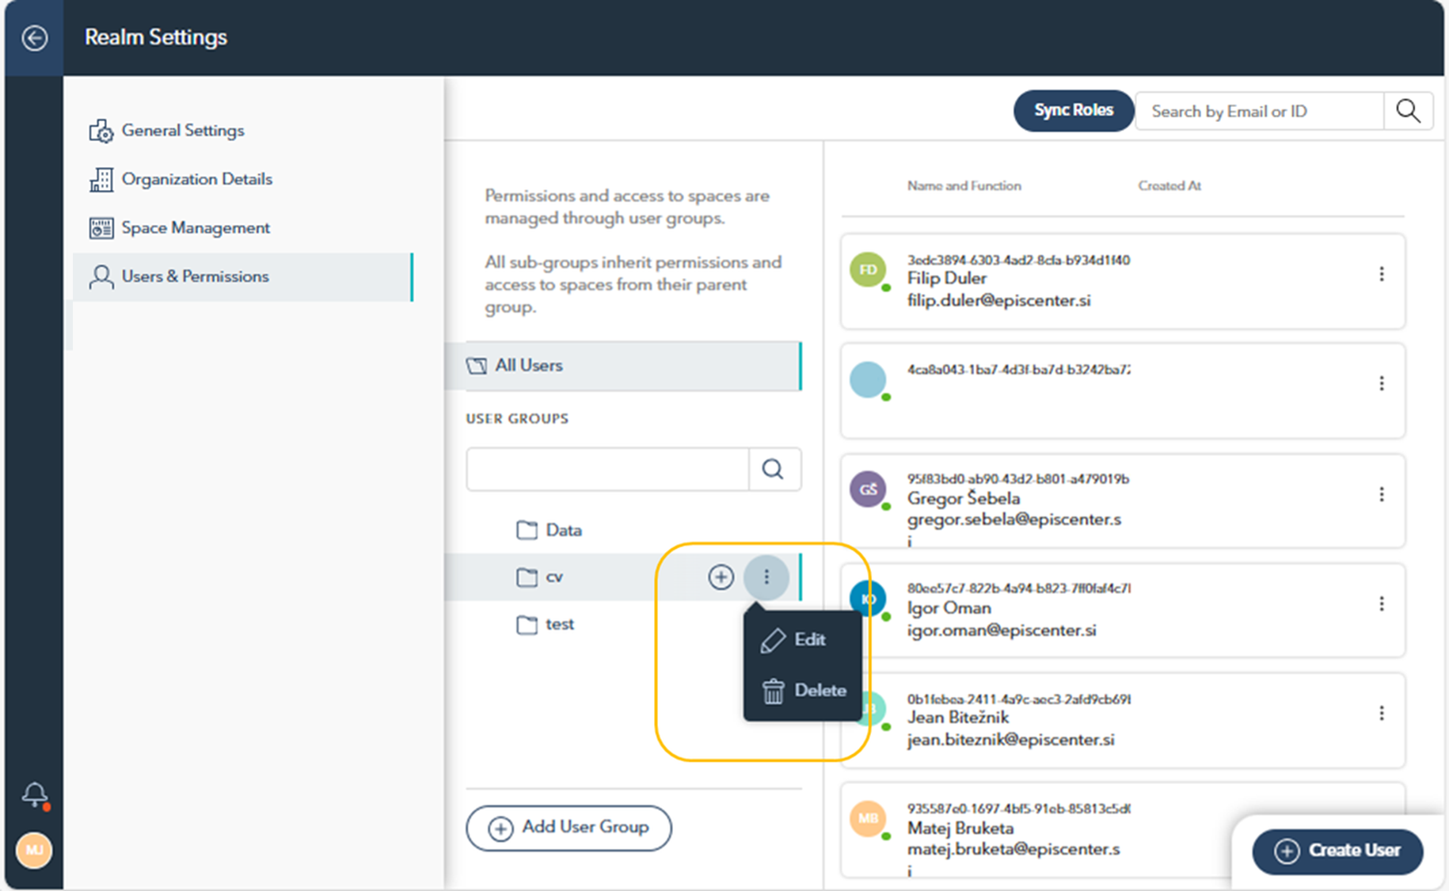Click the General Settings gear icon
1449x891 pixels.
[101, 131]
